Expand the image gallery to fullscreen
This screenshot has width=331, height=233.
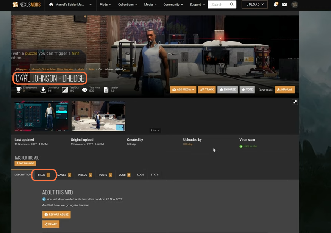pyautogui.click(x=295, y=102)
